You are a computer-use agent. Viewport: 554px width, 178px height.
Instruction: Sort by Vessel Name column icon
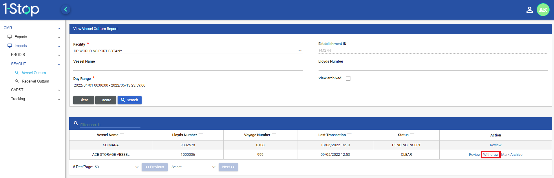point(122,135)
